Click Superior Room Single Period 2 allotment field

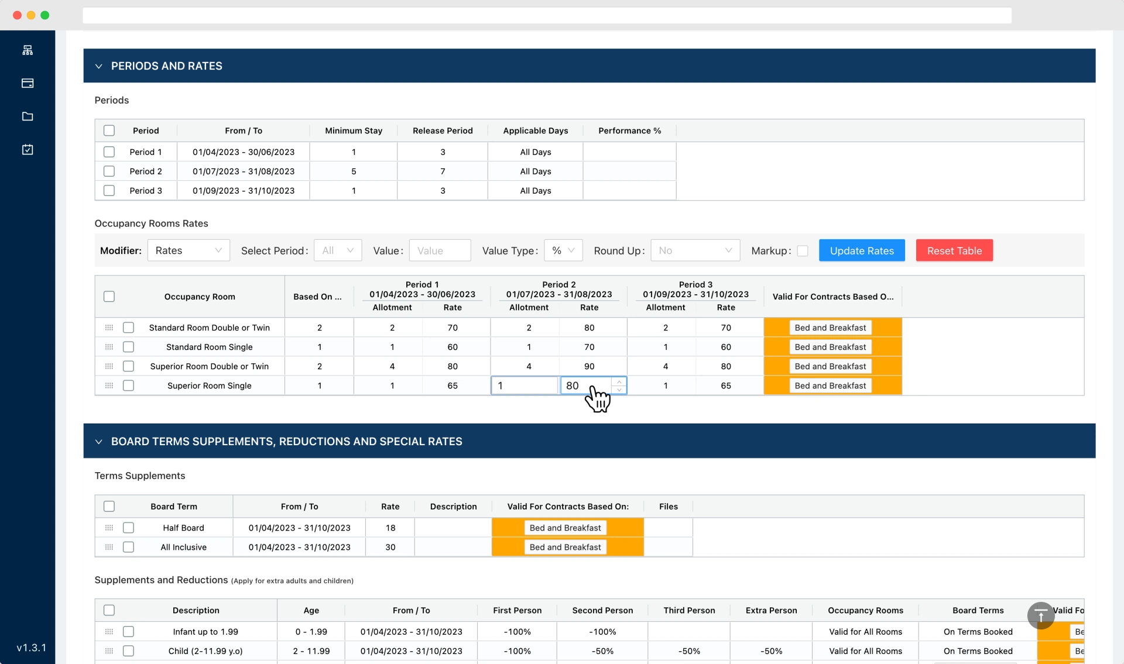(x=524, y=386)
